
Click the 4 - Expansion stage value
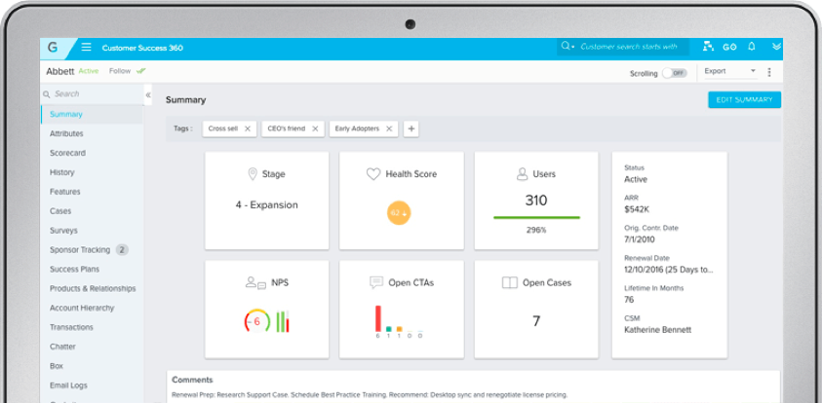[267, 205]
